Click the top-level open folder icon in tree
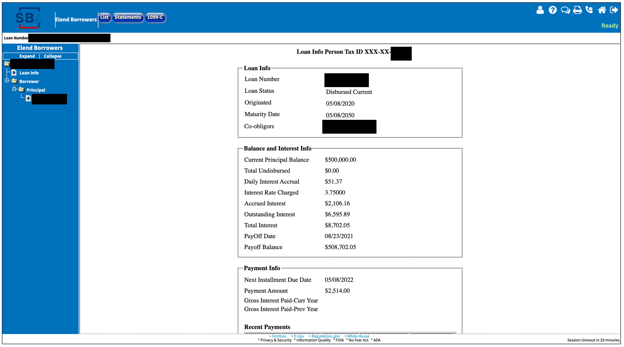The height and width of the screenshot is (347, 624). tap(7, 64)
